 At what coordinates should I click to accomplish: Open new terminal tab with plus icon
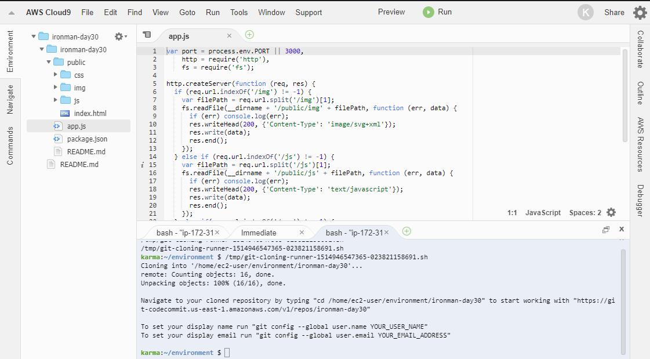[406, 231]
